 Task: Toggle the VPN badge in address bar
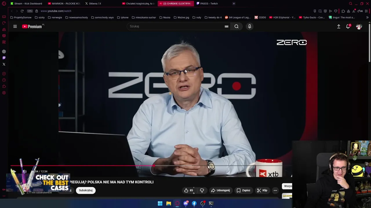[30, 11]
